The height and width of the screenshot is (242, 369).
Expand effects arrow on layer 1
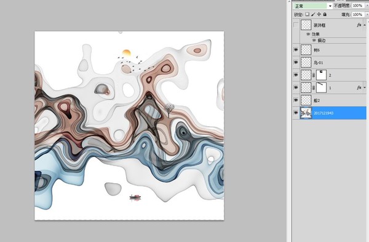point(365,88)
